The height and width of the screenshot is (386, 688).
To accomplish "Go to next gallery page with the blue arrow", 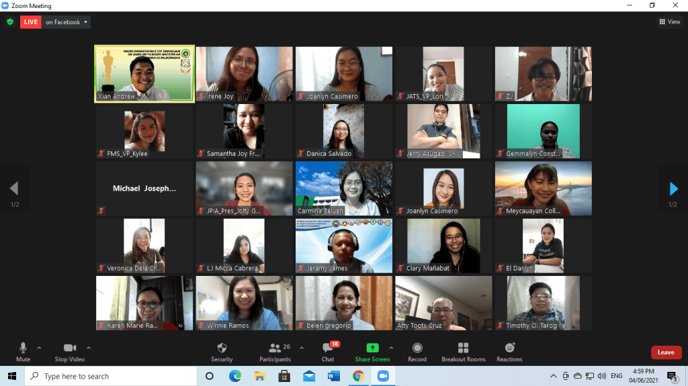I will 674,189.
